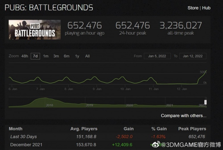Click the % Gain column header
The width and height of the screenshot is (223, 150).
coord(159,129)
